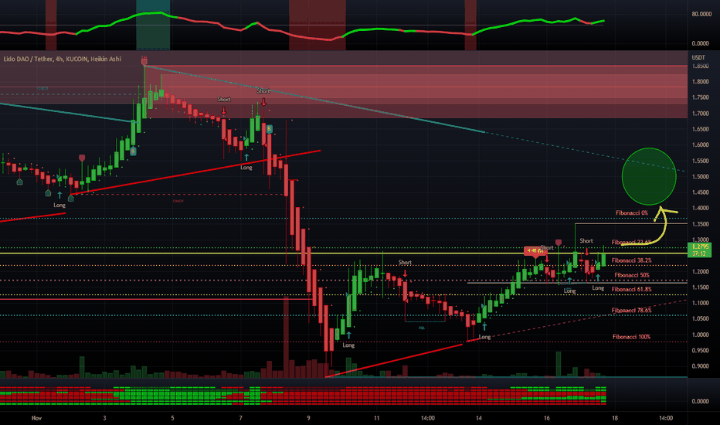Click the 5 date label on the time axis
720x425 pixels.
click(172, 418)
